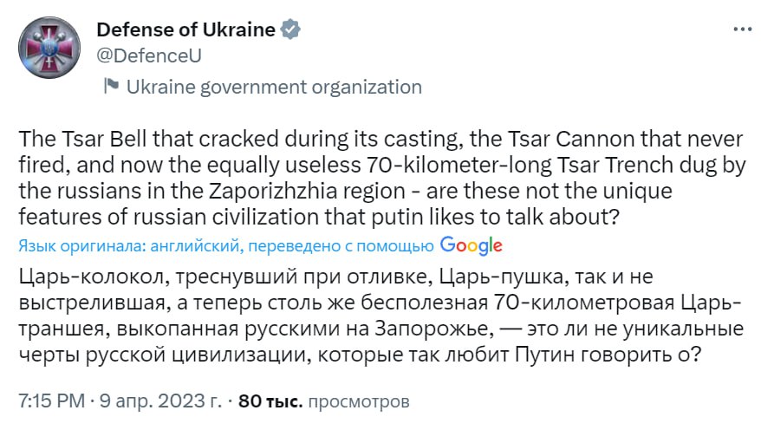
Task: Click the Google logo in translation notice
Action: click(x=471, y=245)
